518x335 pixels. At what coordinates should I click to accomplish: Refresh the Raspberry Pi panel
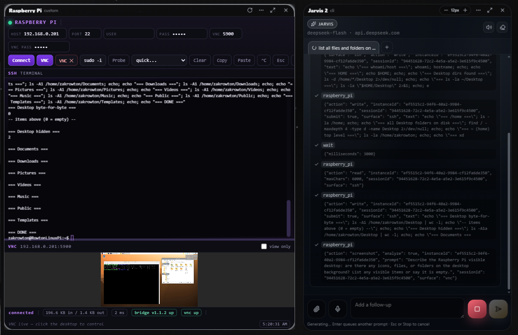[250, 10]
